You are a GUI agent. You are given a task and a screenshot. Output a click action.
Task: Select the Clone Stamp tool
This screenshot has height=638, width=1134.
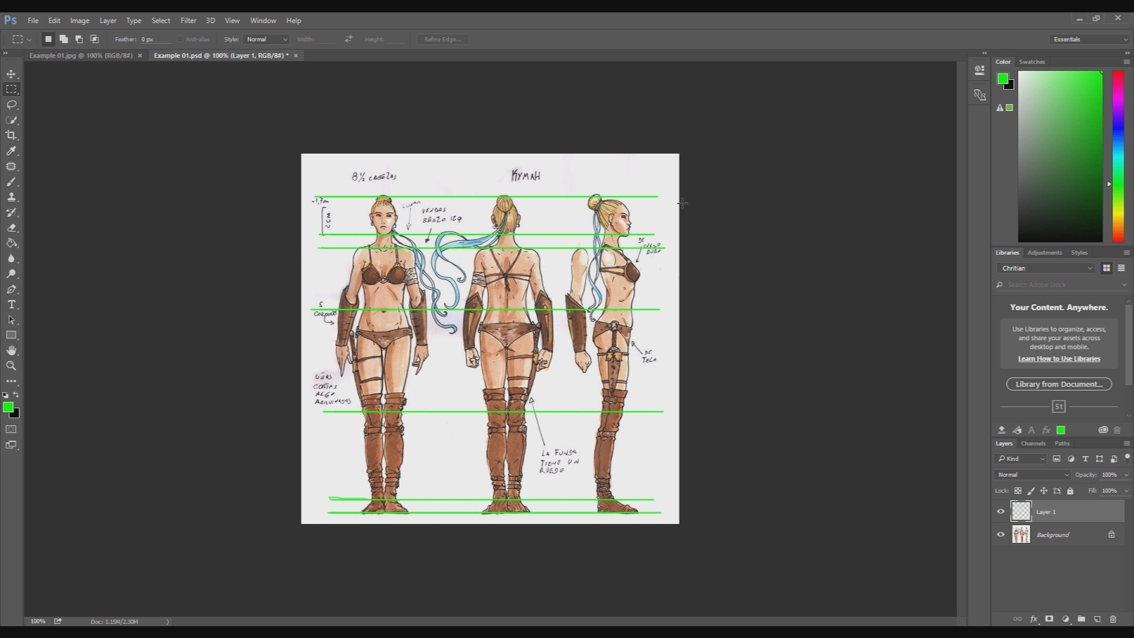point(11,197)
